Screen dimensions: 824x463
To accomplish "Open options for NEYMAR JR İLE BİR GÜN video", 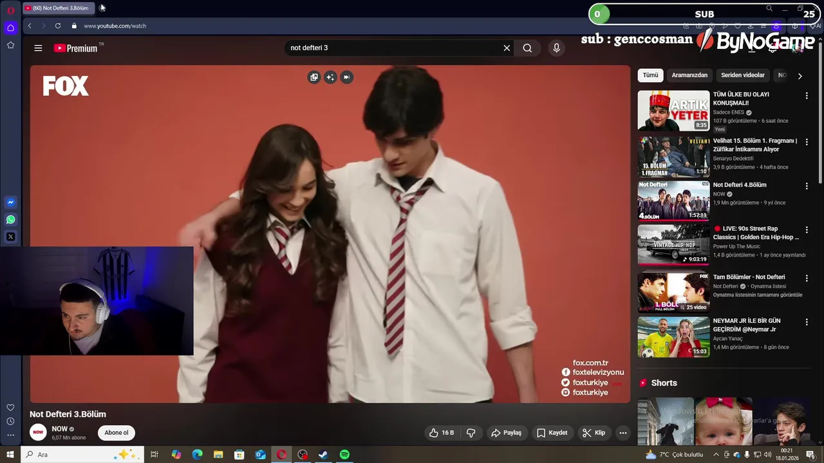I will pyautogui.click(x=807, y=322).
